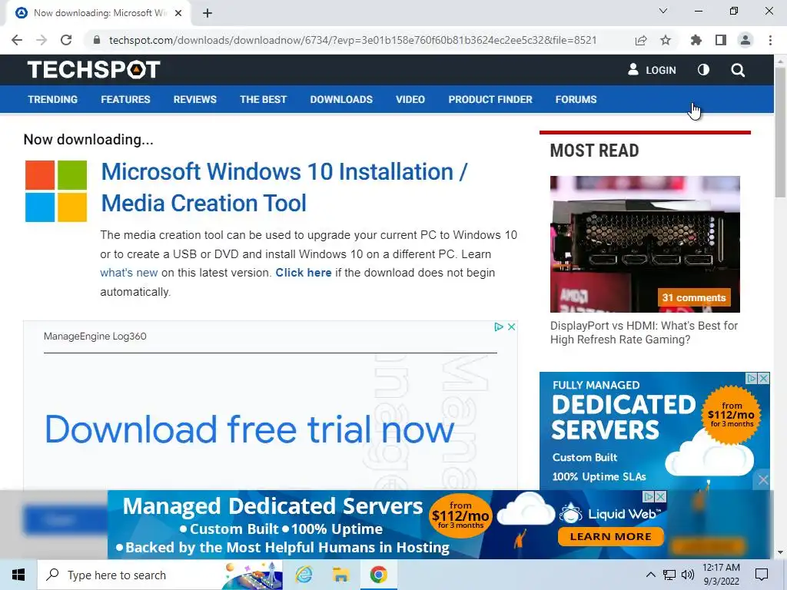The width and height of the screenshot is (787, 590).
Task: Launch Internet Explorer from taskbar
Action: (x=304, y=575)
